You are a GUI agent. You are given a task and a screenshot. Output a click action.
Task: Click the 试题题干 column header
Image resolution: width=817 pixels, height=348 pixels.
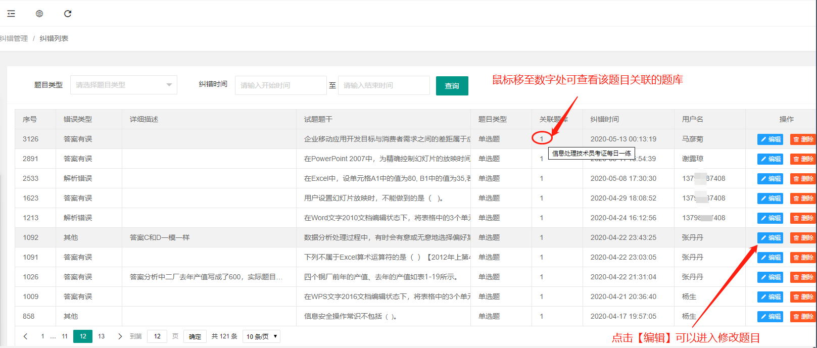click(x=318, y=119)
